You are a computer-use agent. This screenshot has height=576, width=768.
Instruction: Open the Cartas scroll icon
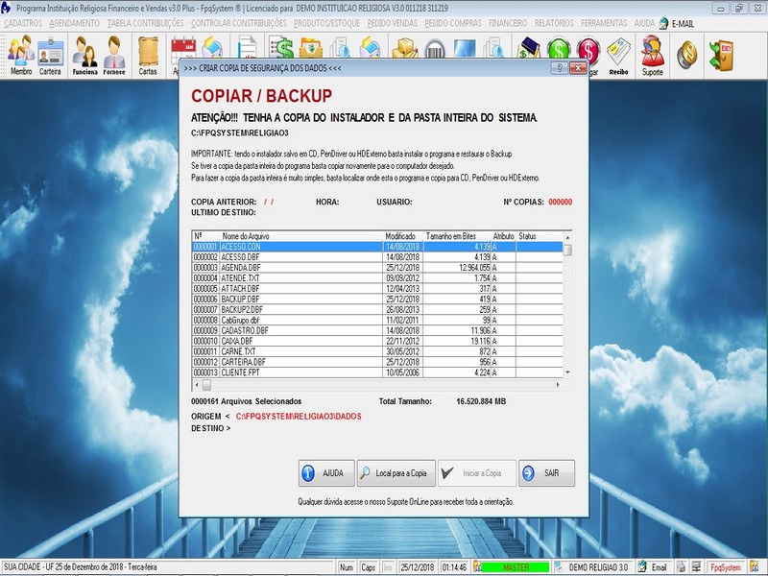[148, 56]
